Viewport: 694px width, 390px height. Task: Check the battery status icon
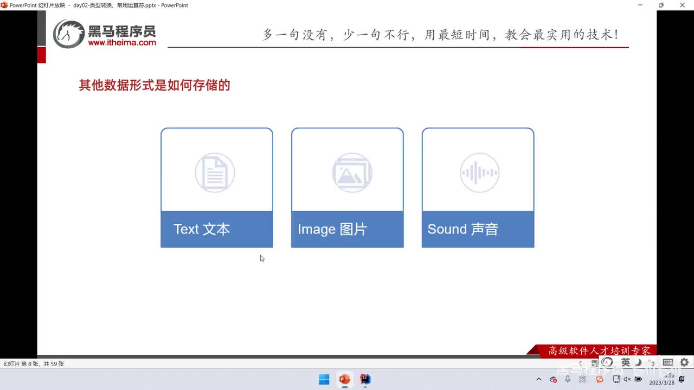pyautogui.click(x=639, y=379)
